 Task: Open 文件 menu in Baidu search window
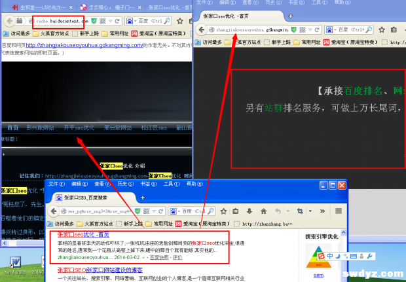[x=56, y=184]
